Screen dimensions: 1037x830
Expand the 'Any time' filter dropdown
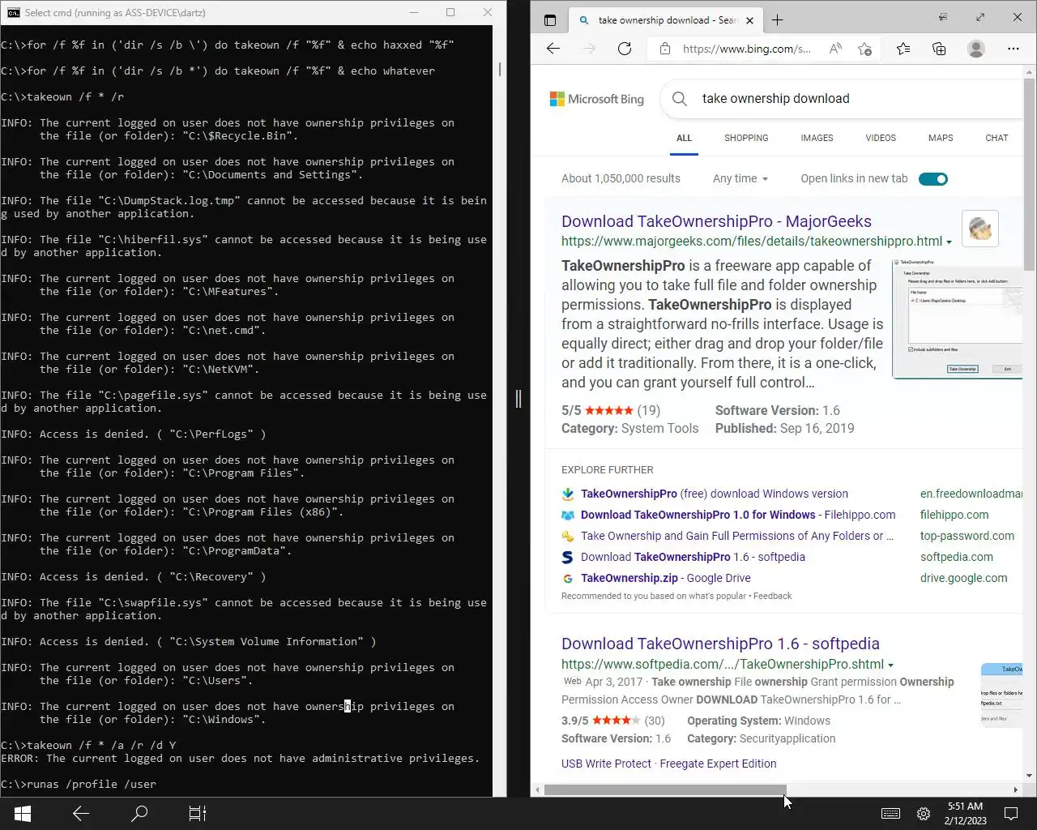point(740,178)
